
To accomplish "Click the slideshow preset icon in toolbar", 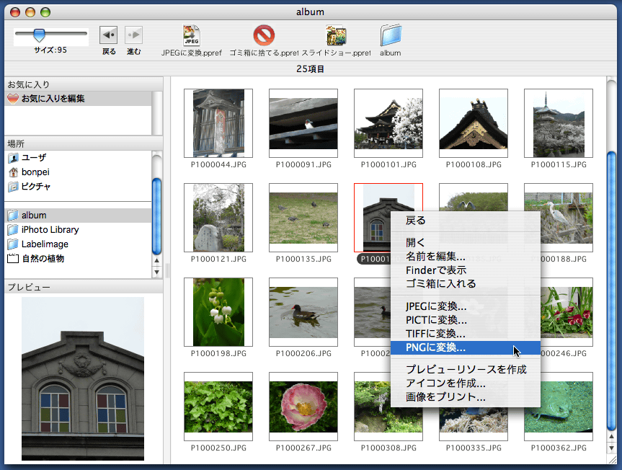I will point(336,35).
